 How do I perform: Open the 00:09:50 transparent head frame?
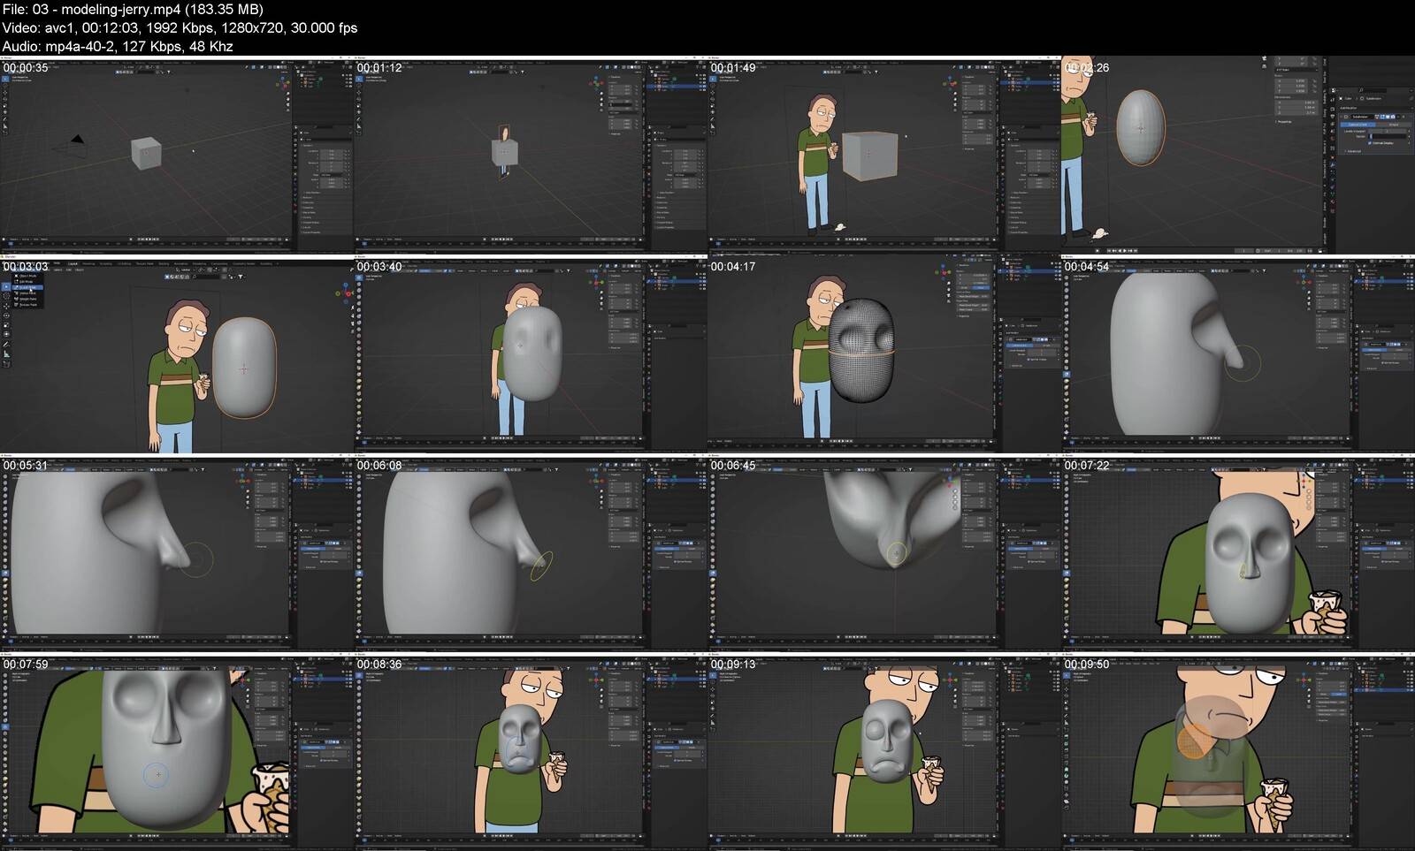1238,753
